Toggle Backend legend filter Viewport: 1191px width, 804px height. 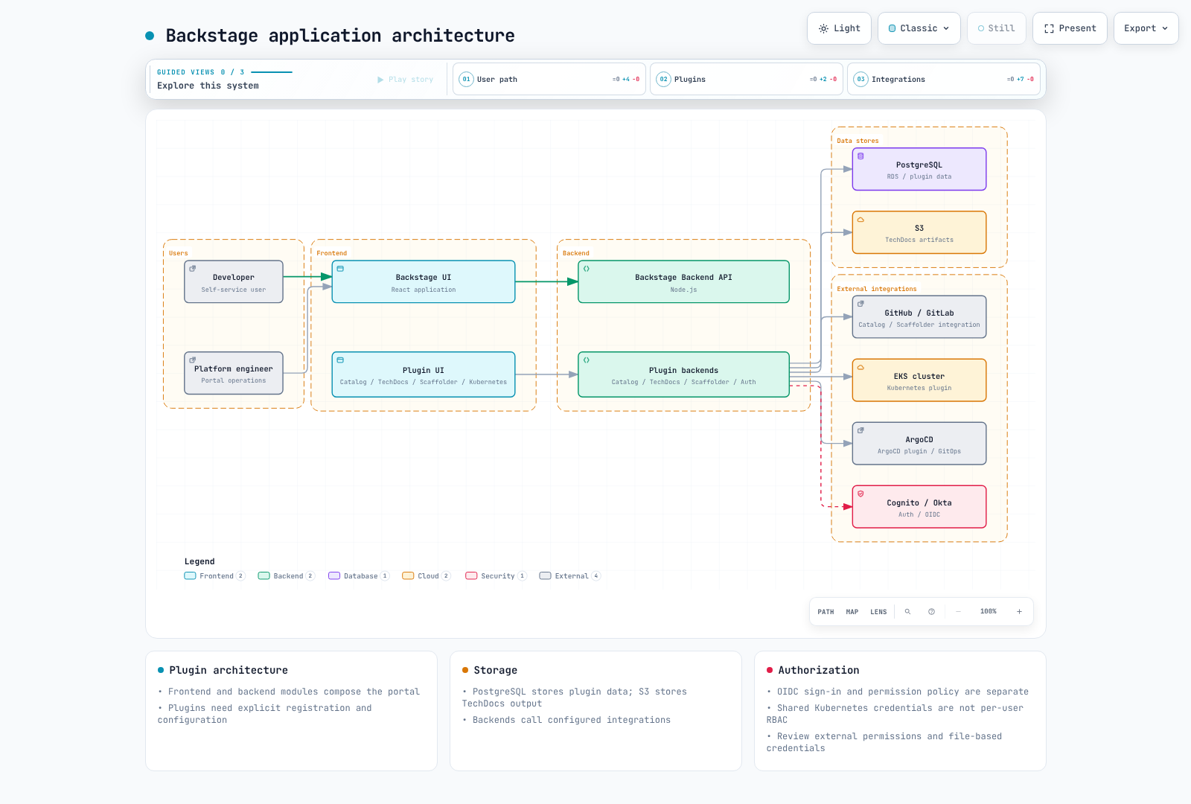point(286,576)
